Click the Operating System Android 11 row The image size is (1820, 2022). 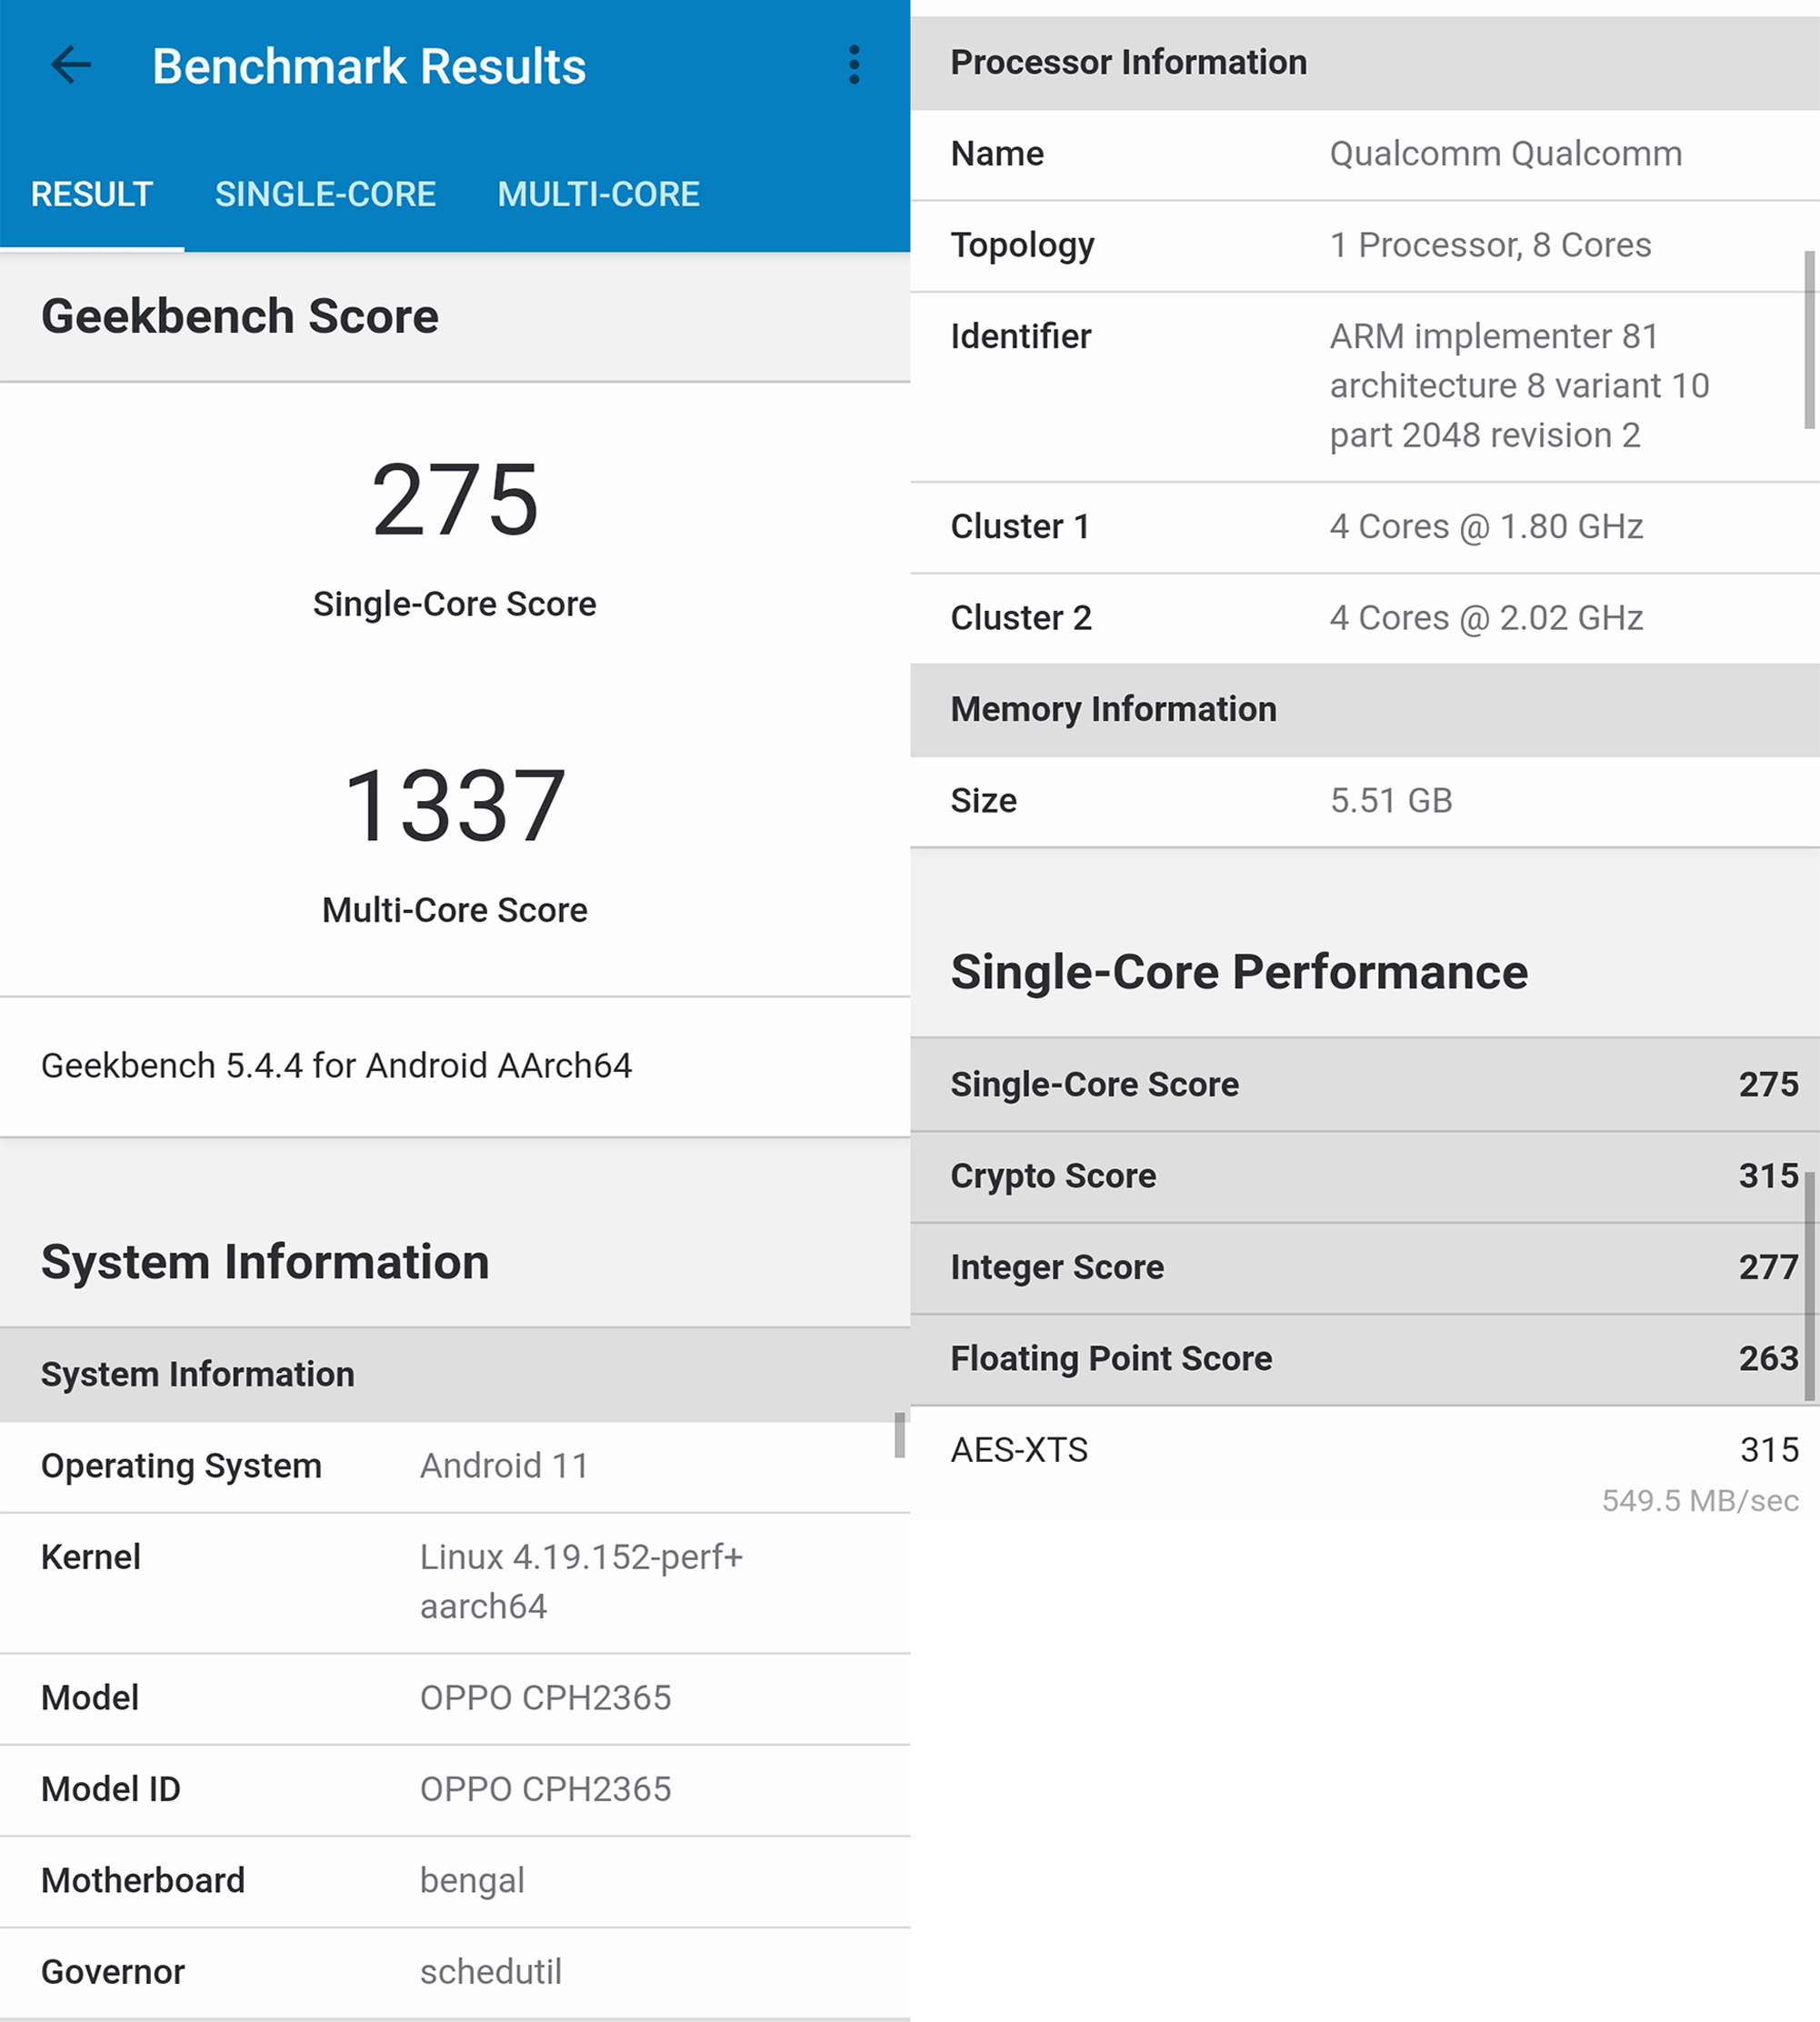[x=454, y=1466]
